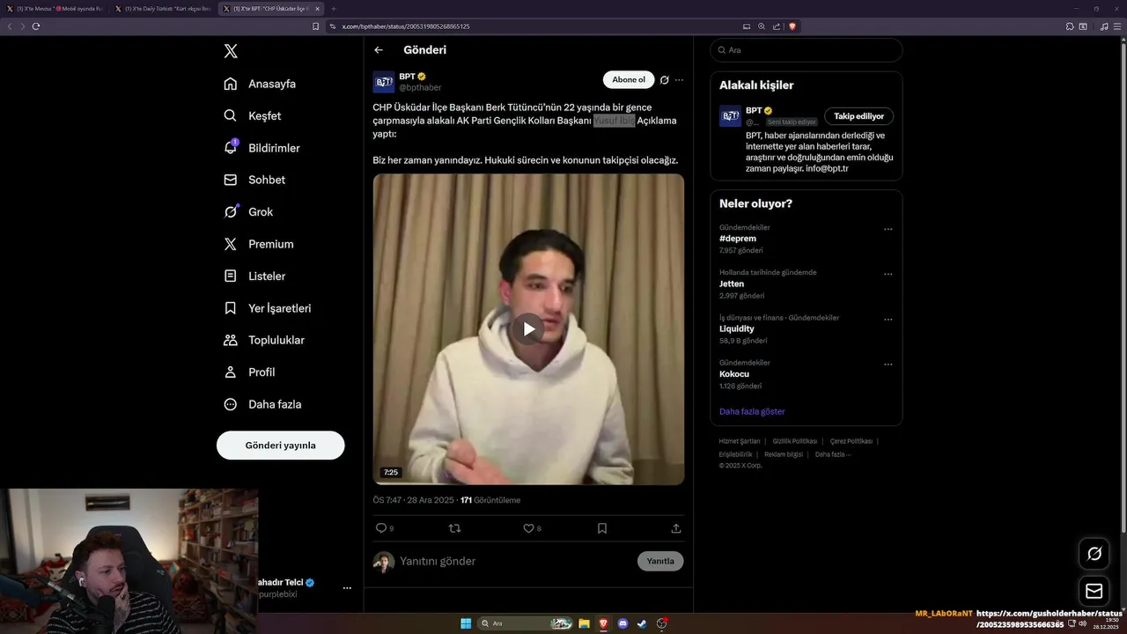Click Brave shields icon in address bar

792,26
